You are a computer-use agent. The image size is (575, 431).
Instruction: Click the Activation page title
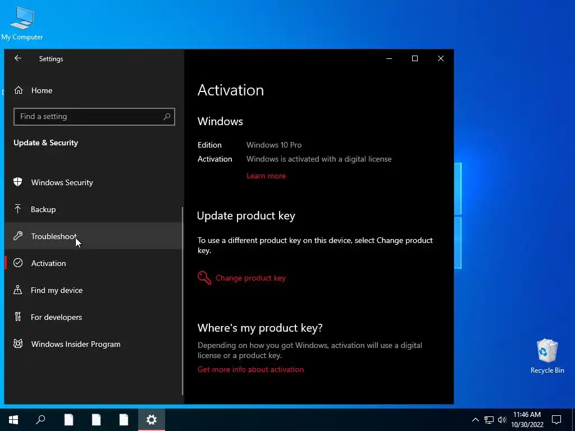point(231,90)
